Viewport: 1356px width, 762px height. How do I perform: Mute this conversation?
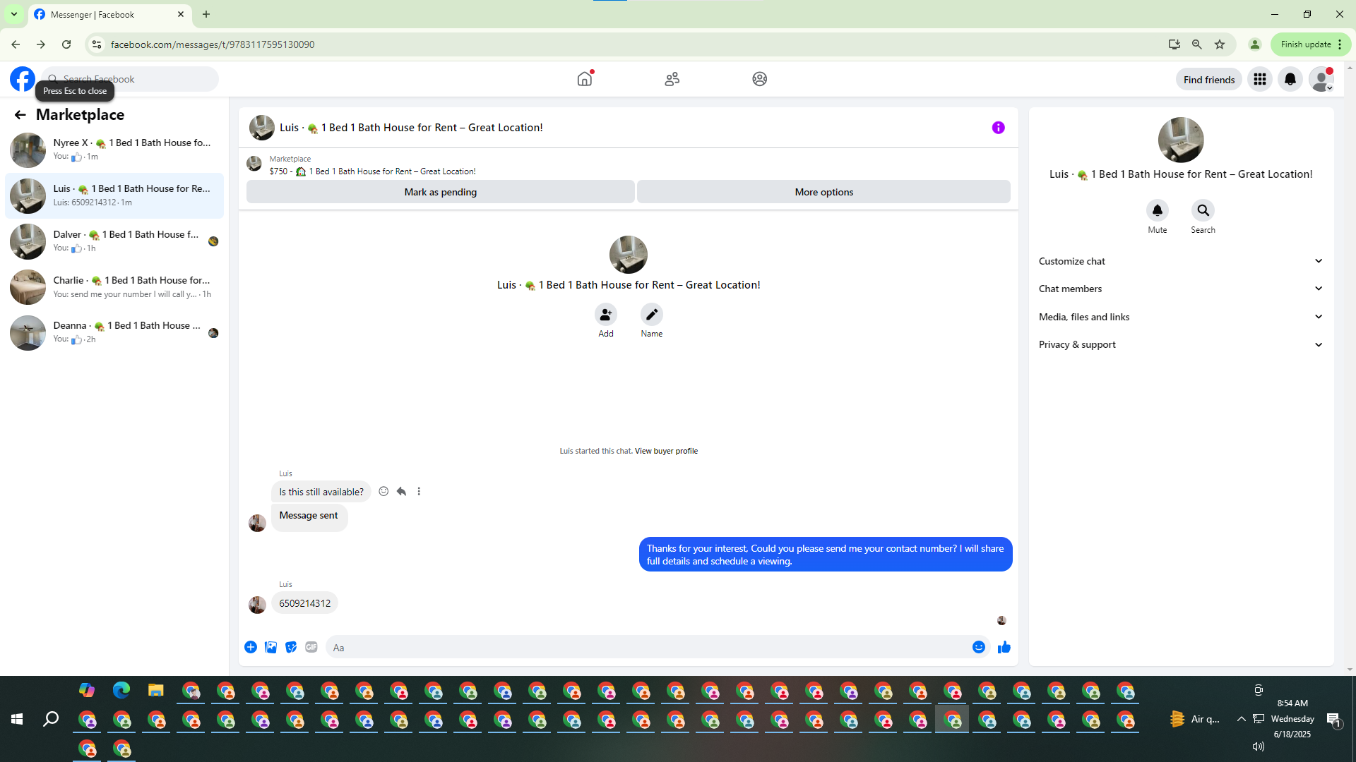point(1158,210)
